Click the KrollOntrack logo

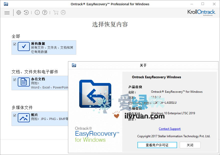pos(201,12)
